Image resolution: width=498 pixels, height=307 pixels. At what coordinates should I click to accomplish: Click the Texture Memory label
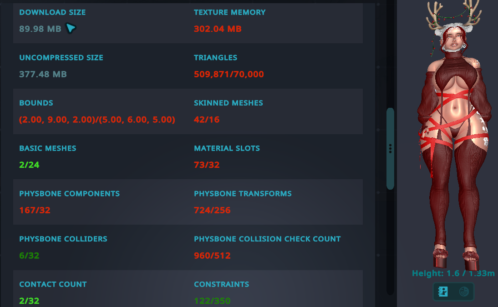tap(229, 12)
